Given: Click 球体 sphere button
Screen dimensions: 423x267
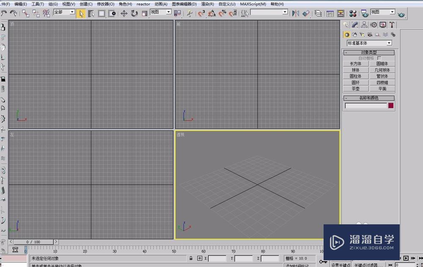Looking at the screenshot, I should tap(356, 70).
